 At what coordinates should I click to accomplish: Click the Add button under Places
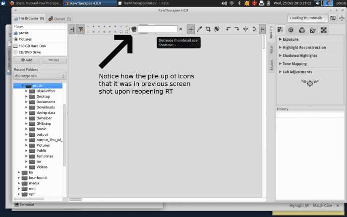pyautogui.click(x=27, y=60)
